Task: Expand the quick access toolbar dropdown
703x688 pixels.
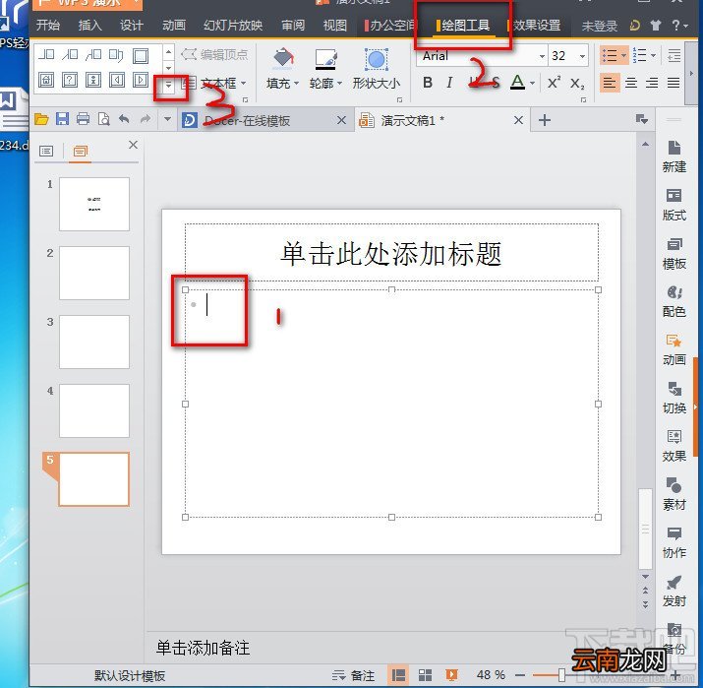Action: 167,119
